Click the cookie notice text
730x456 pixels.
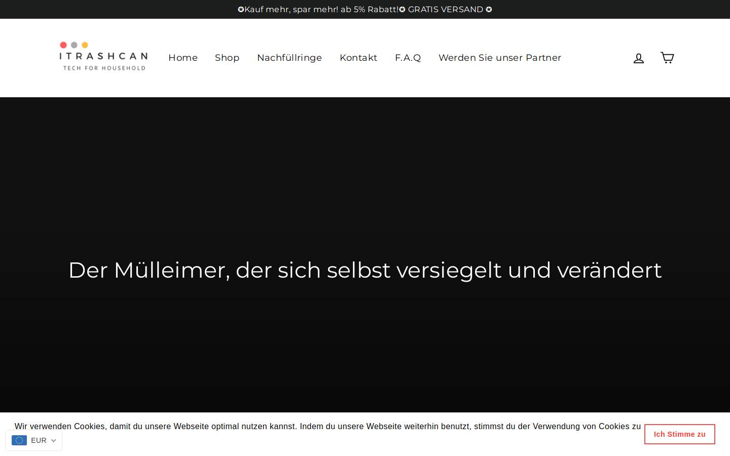327,427
